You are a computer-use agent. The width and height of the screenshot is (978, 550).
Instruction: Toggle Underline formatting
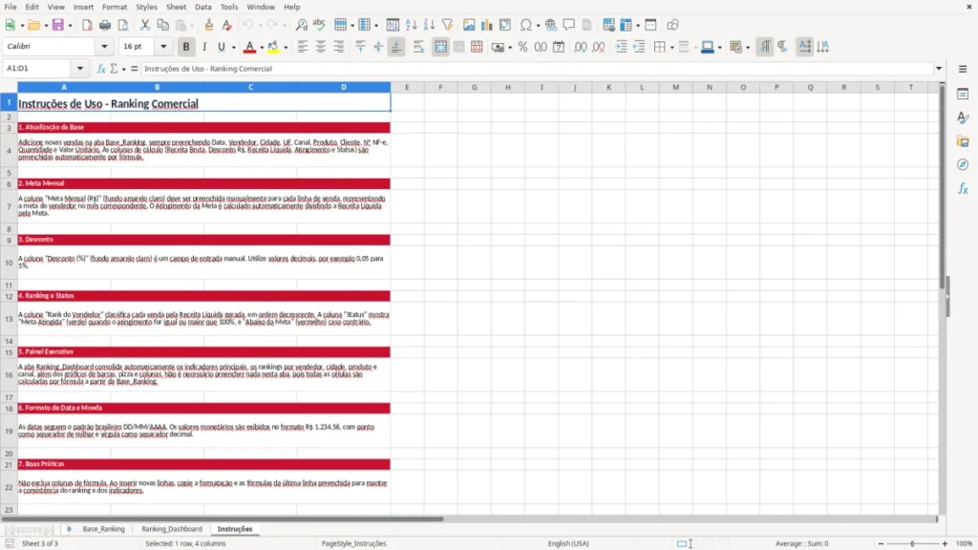(221, 47)
